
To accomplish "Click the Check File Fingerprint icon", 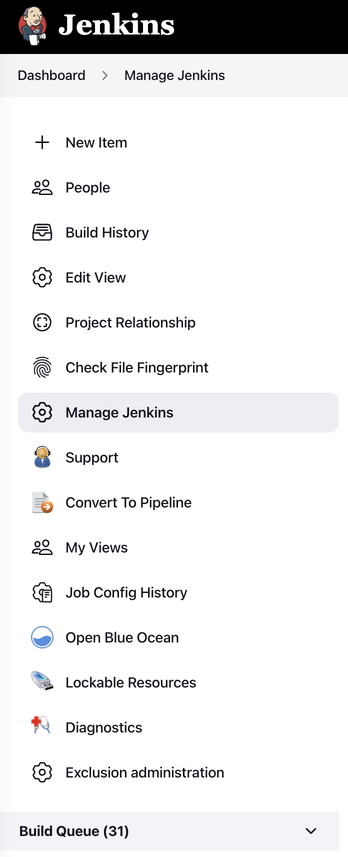I will click(42, 367).
